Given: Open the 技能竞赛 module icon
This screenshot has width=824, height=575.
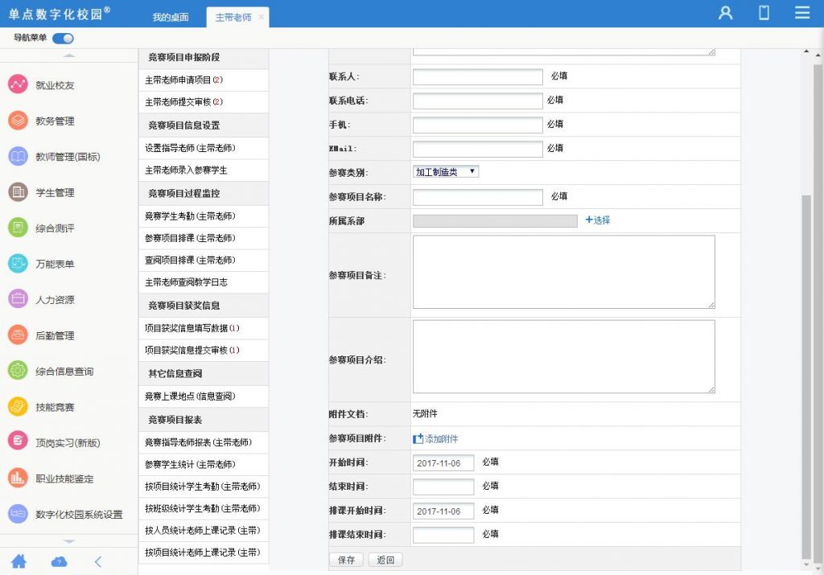Looking at the screenshot, I should point(18,406).
